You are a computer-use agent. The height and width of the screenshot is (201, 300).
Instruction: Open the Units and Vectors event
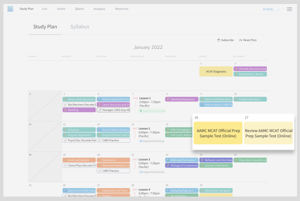[79, 160]
